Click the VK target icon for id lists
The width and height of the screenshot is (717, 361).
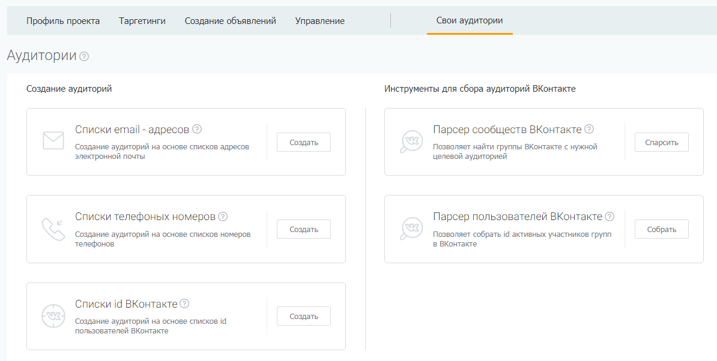pos(53,316)
